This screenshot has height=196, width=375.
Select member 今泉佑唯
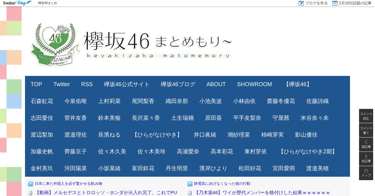click(x=76, y=101)
